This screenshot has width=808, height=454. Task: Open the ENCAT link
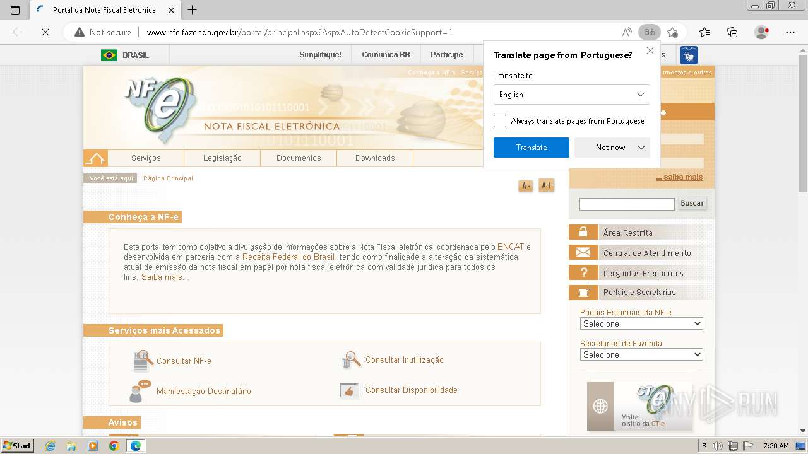[511, 247]
